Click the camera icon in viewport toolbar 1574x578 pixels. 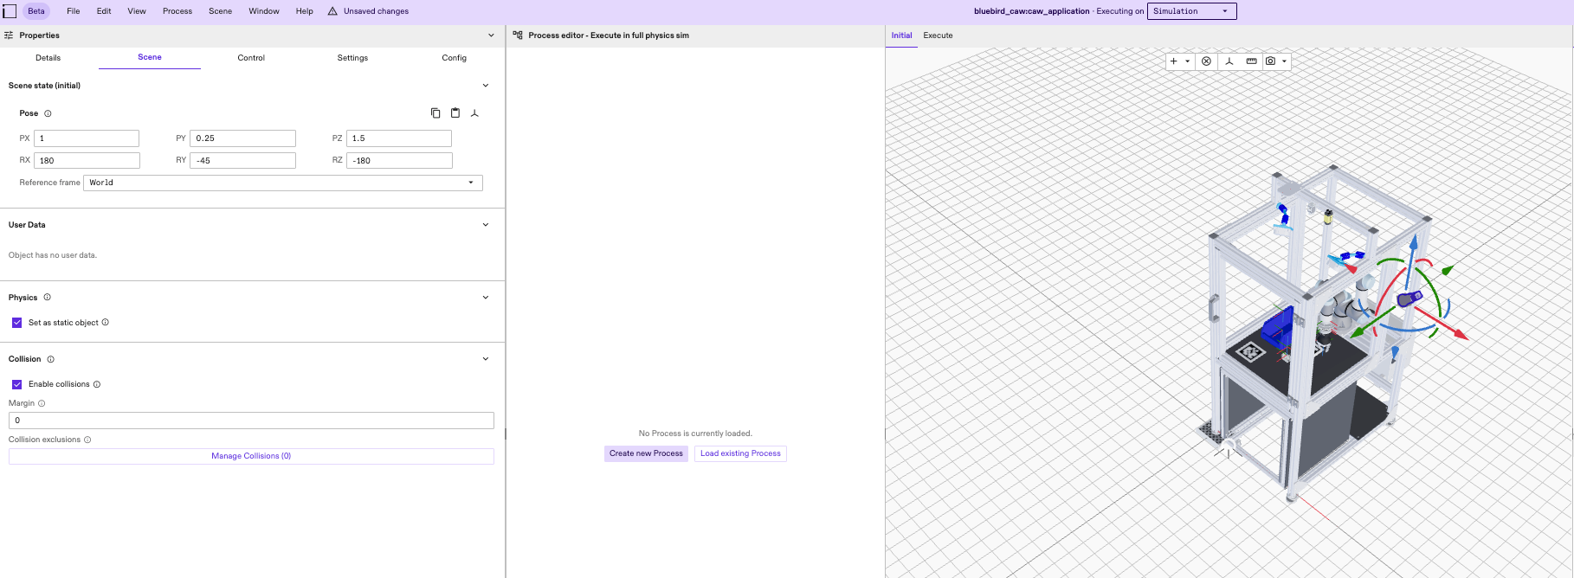tap(1270, 61)
